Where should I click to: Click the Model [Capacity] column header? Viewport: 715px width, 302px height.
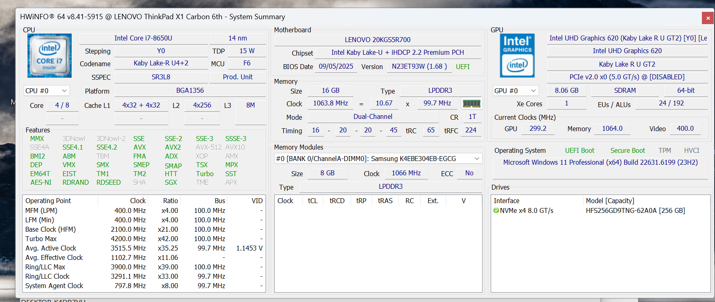(x=647, y=201)
